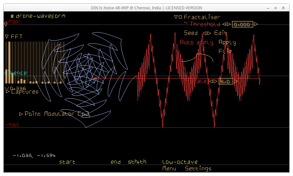
Task: Select previous Seed with left arrow
Action: click(204, 33)
